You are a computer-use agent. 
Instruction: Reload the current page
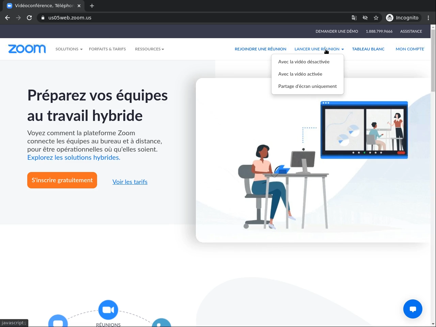coord(29,18)
